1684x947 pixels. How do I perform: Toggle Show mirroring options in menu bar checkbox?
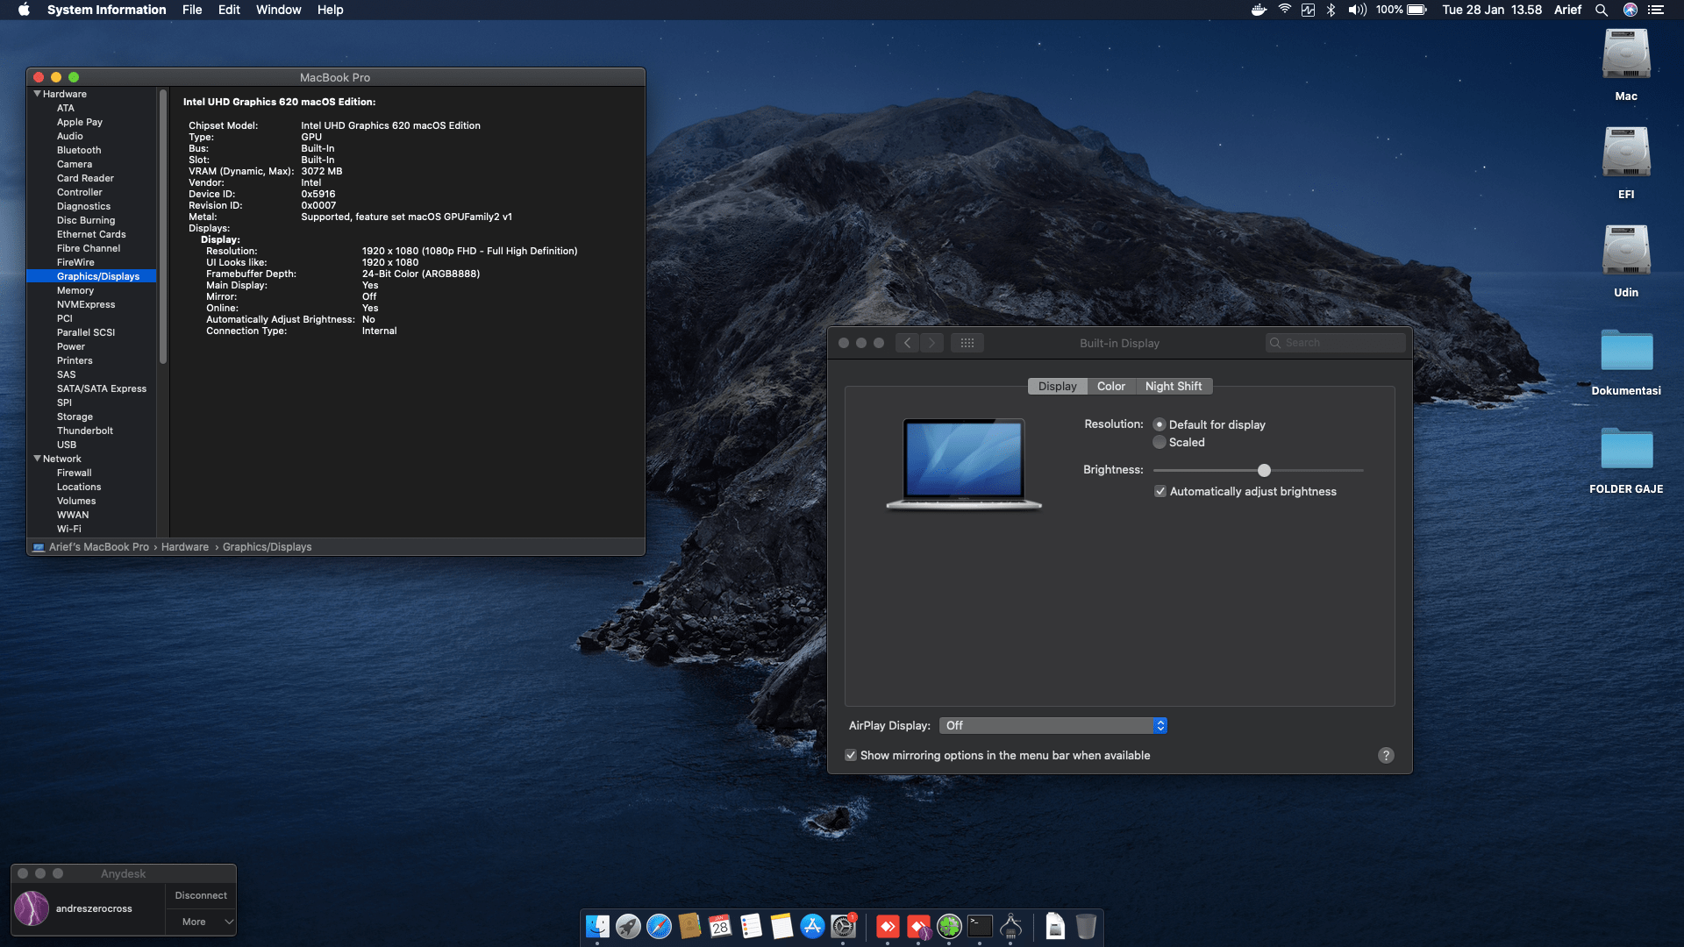coord(851,755)
